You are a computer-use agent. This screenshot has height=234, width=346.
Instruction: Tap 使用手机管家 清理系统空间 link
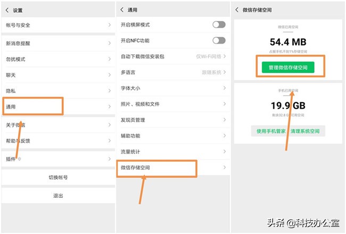point(288,131)
